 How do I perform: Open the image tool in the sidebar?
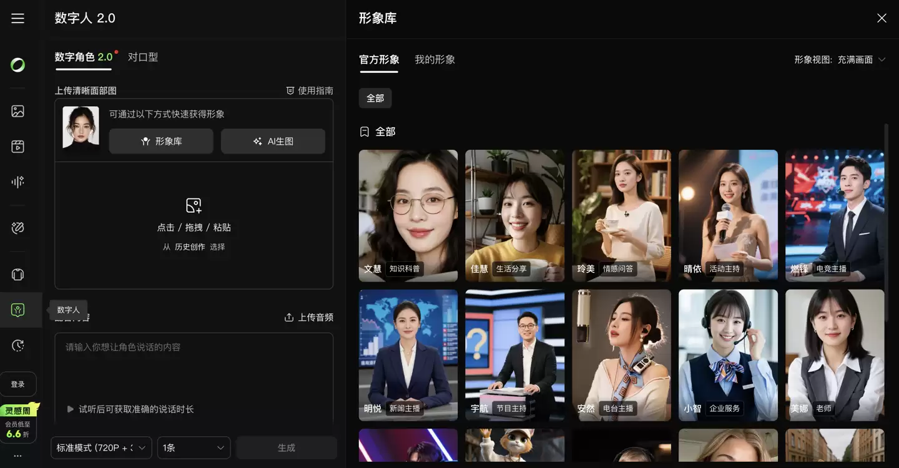coord(17,110)
